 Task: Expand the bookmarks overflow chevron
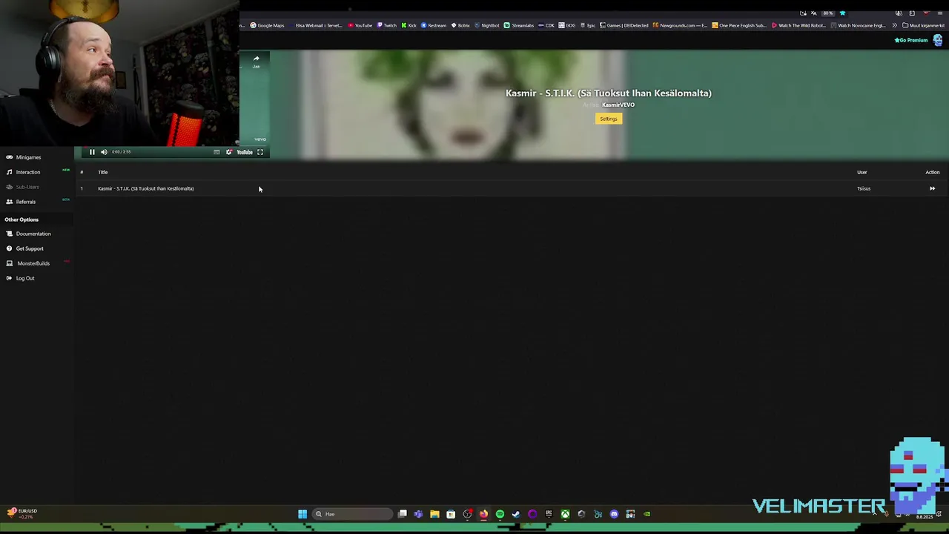click(894, 25)
